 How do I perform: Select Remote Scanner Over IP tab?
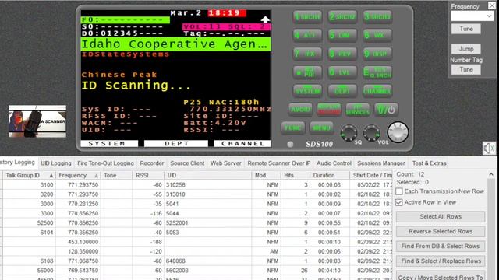pyautogui.click(x=279, y=163)
